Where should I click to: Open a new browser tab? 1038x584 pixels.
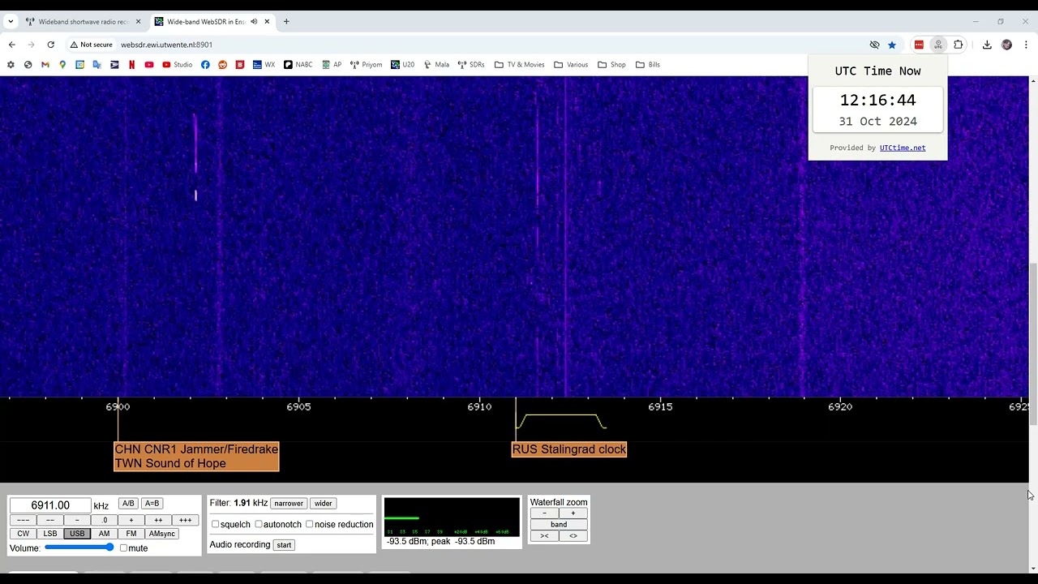[x=286, y=22]
